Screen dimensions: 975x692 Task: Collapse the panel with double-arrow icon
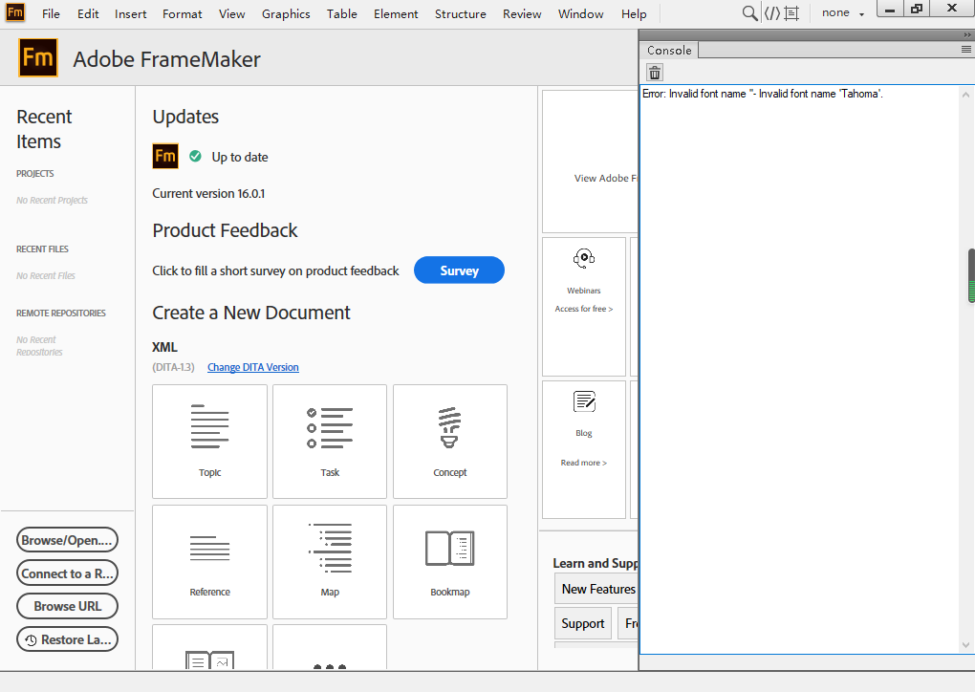pos(967,34)
